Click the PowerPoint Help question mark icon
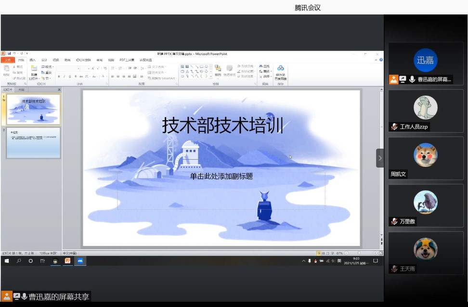Viewport: 468px width, 307px height. tap(381, 60)
